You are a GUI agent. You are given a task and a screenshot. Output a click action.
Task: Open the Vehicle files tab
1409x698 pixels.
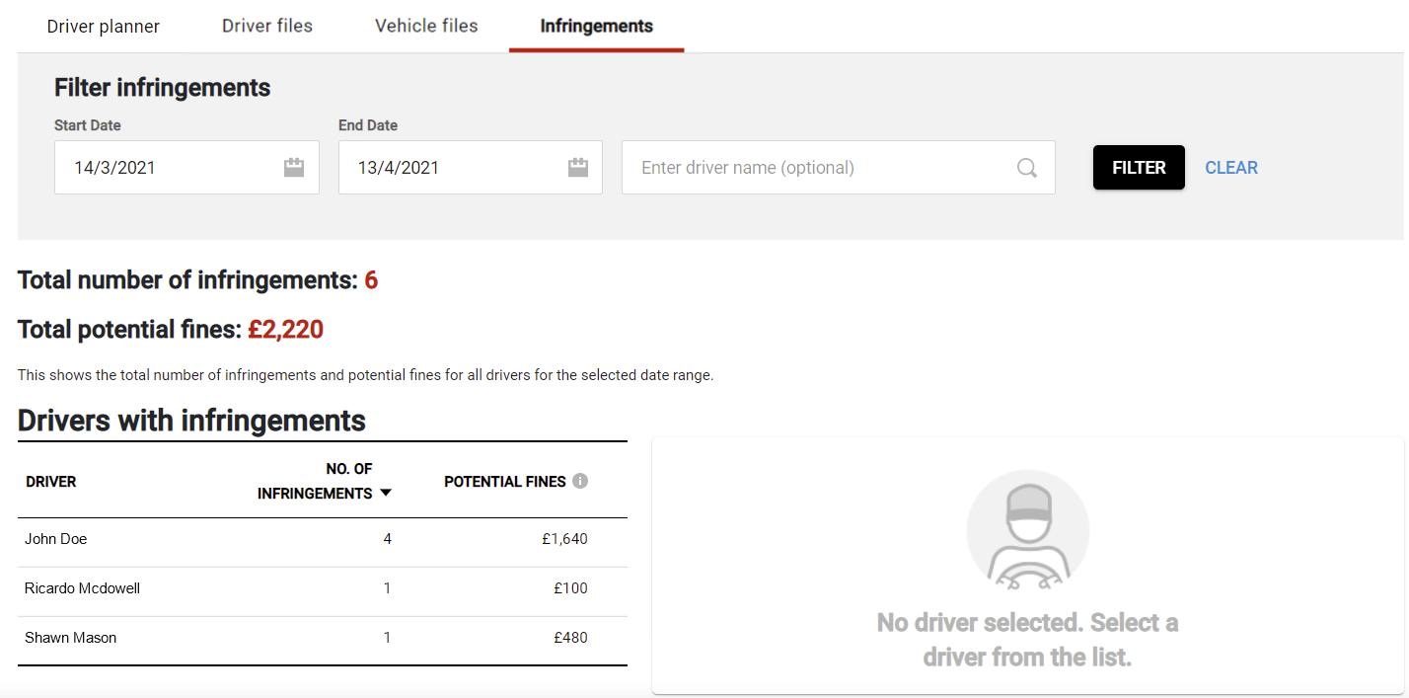(x=425, y=26)
